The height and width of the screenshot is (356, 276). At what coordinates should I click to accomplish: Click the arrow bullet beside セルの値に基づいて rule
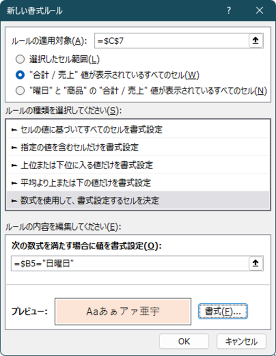coord(14,130)
